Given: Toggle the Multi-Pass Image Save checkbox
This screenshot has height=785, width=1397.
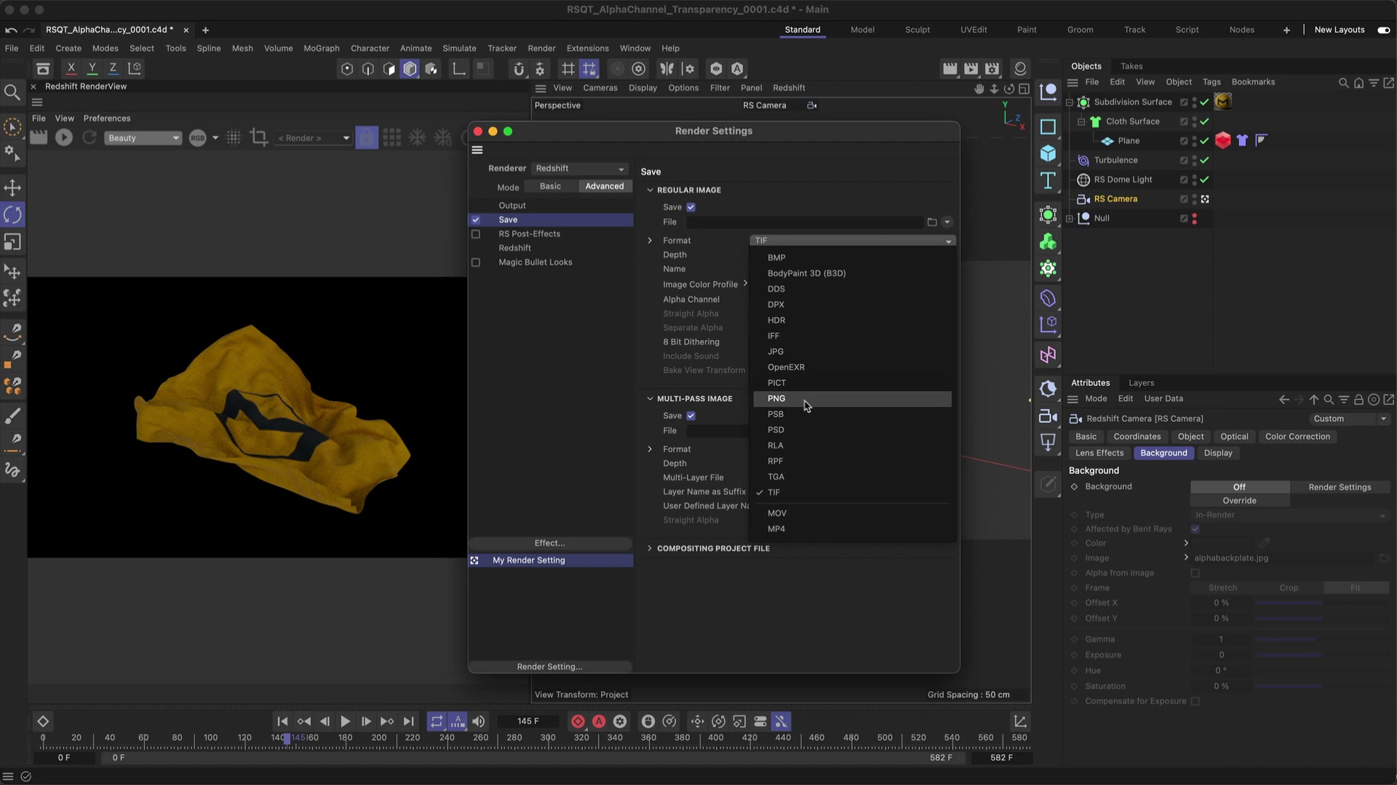Looking at the screenshot, I should coord(691,416).
